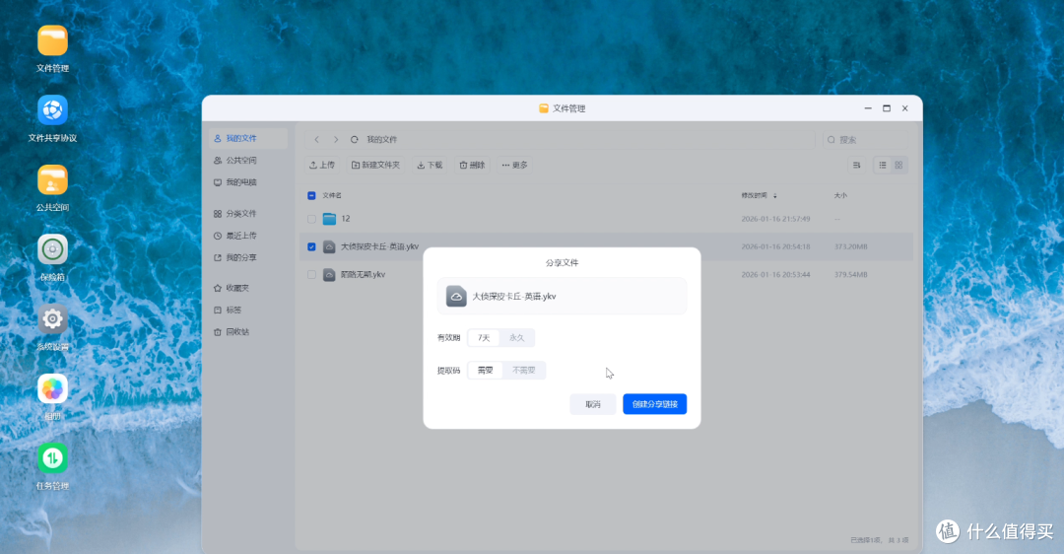Select 永久 validity period
Image resolution: width=1064 pixels, height=554 pixels.
pos(517,337)
